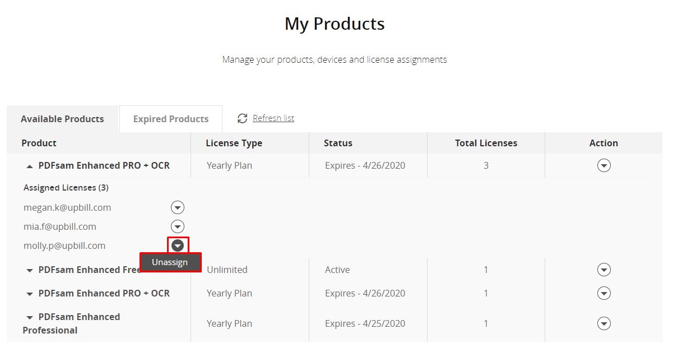
Task: Click the Manage your products subtitle text
Action: coord(335,59)
